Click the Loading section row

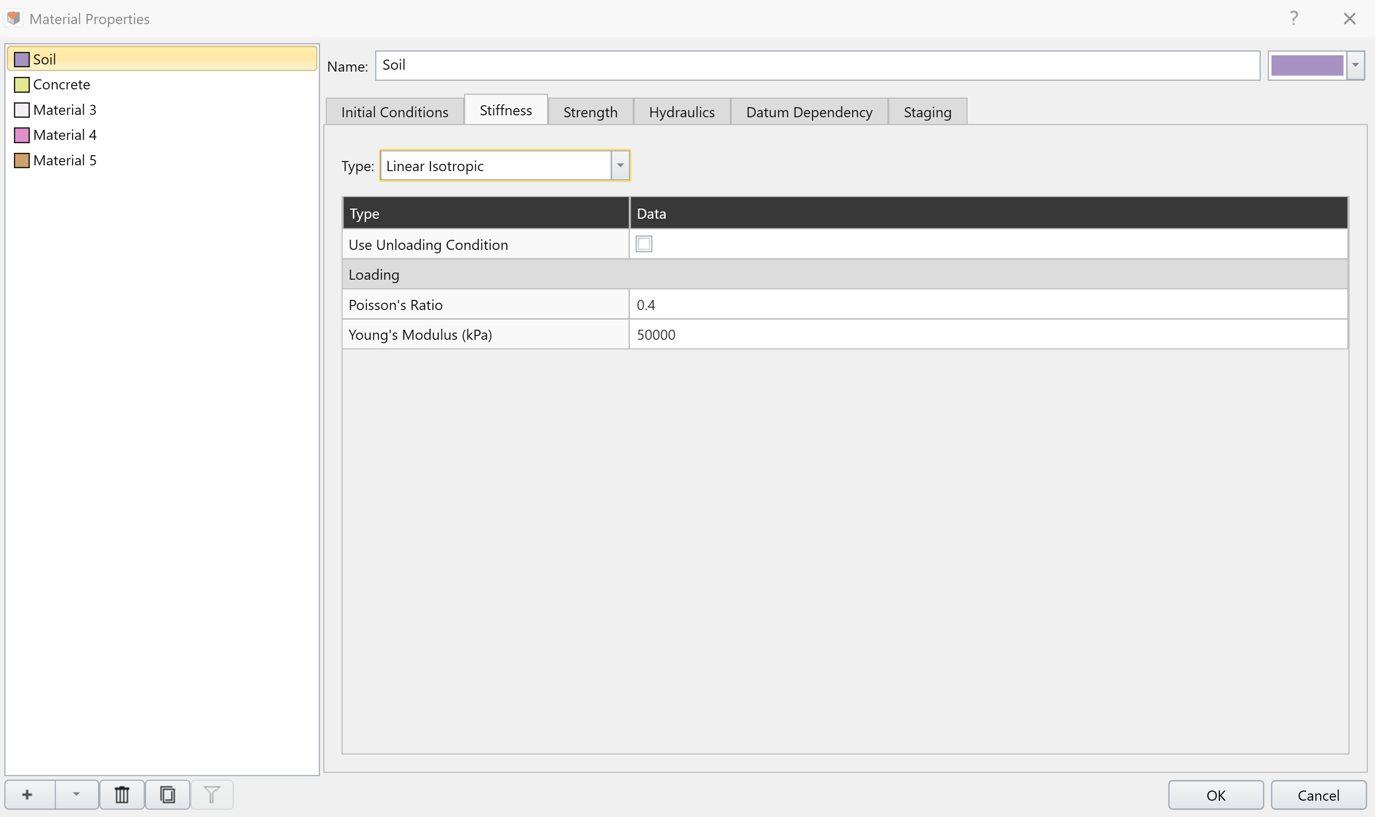point(845,274)
